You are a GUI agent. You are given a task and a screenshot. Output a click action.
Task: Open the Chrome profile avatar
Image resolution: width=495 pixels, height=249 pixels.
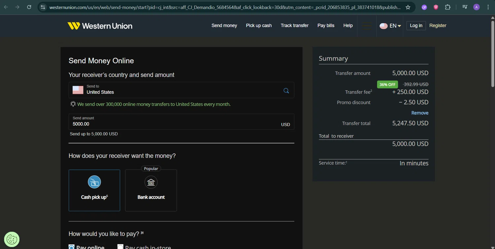click(x=477, y=7)
